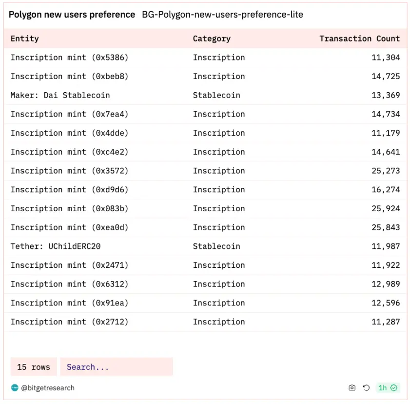
Task: Focus the Search field below the table
Action: click(116, 367)
